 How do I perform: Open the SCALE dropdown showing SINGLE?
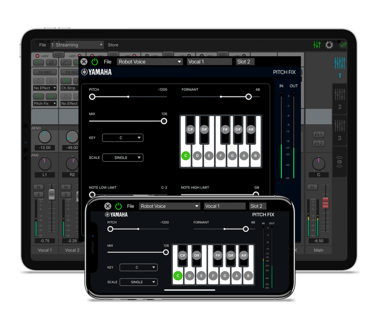click(122, 157)
